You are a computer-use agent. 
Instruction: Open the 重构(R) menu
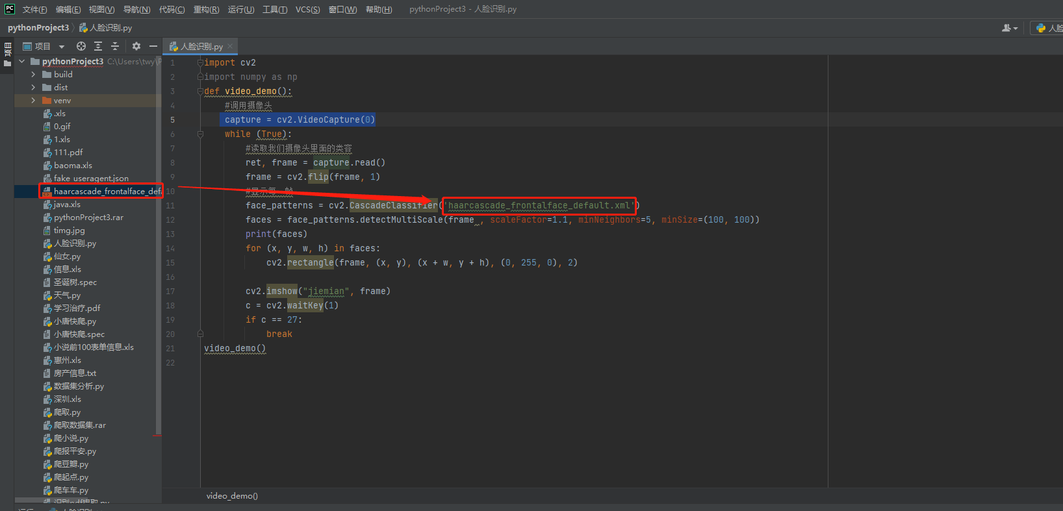coord(206,9)
